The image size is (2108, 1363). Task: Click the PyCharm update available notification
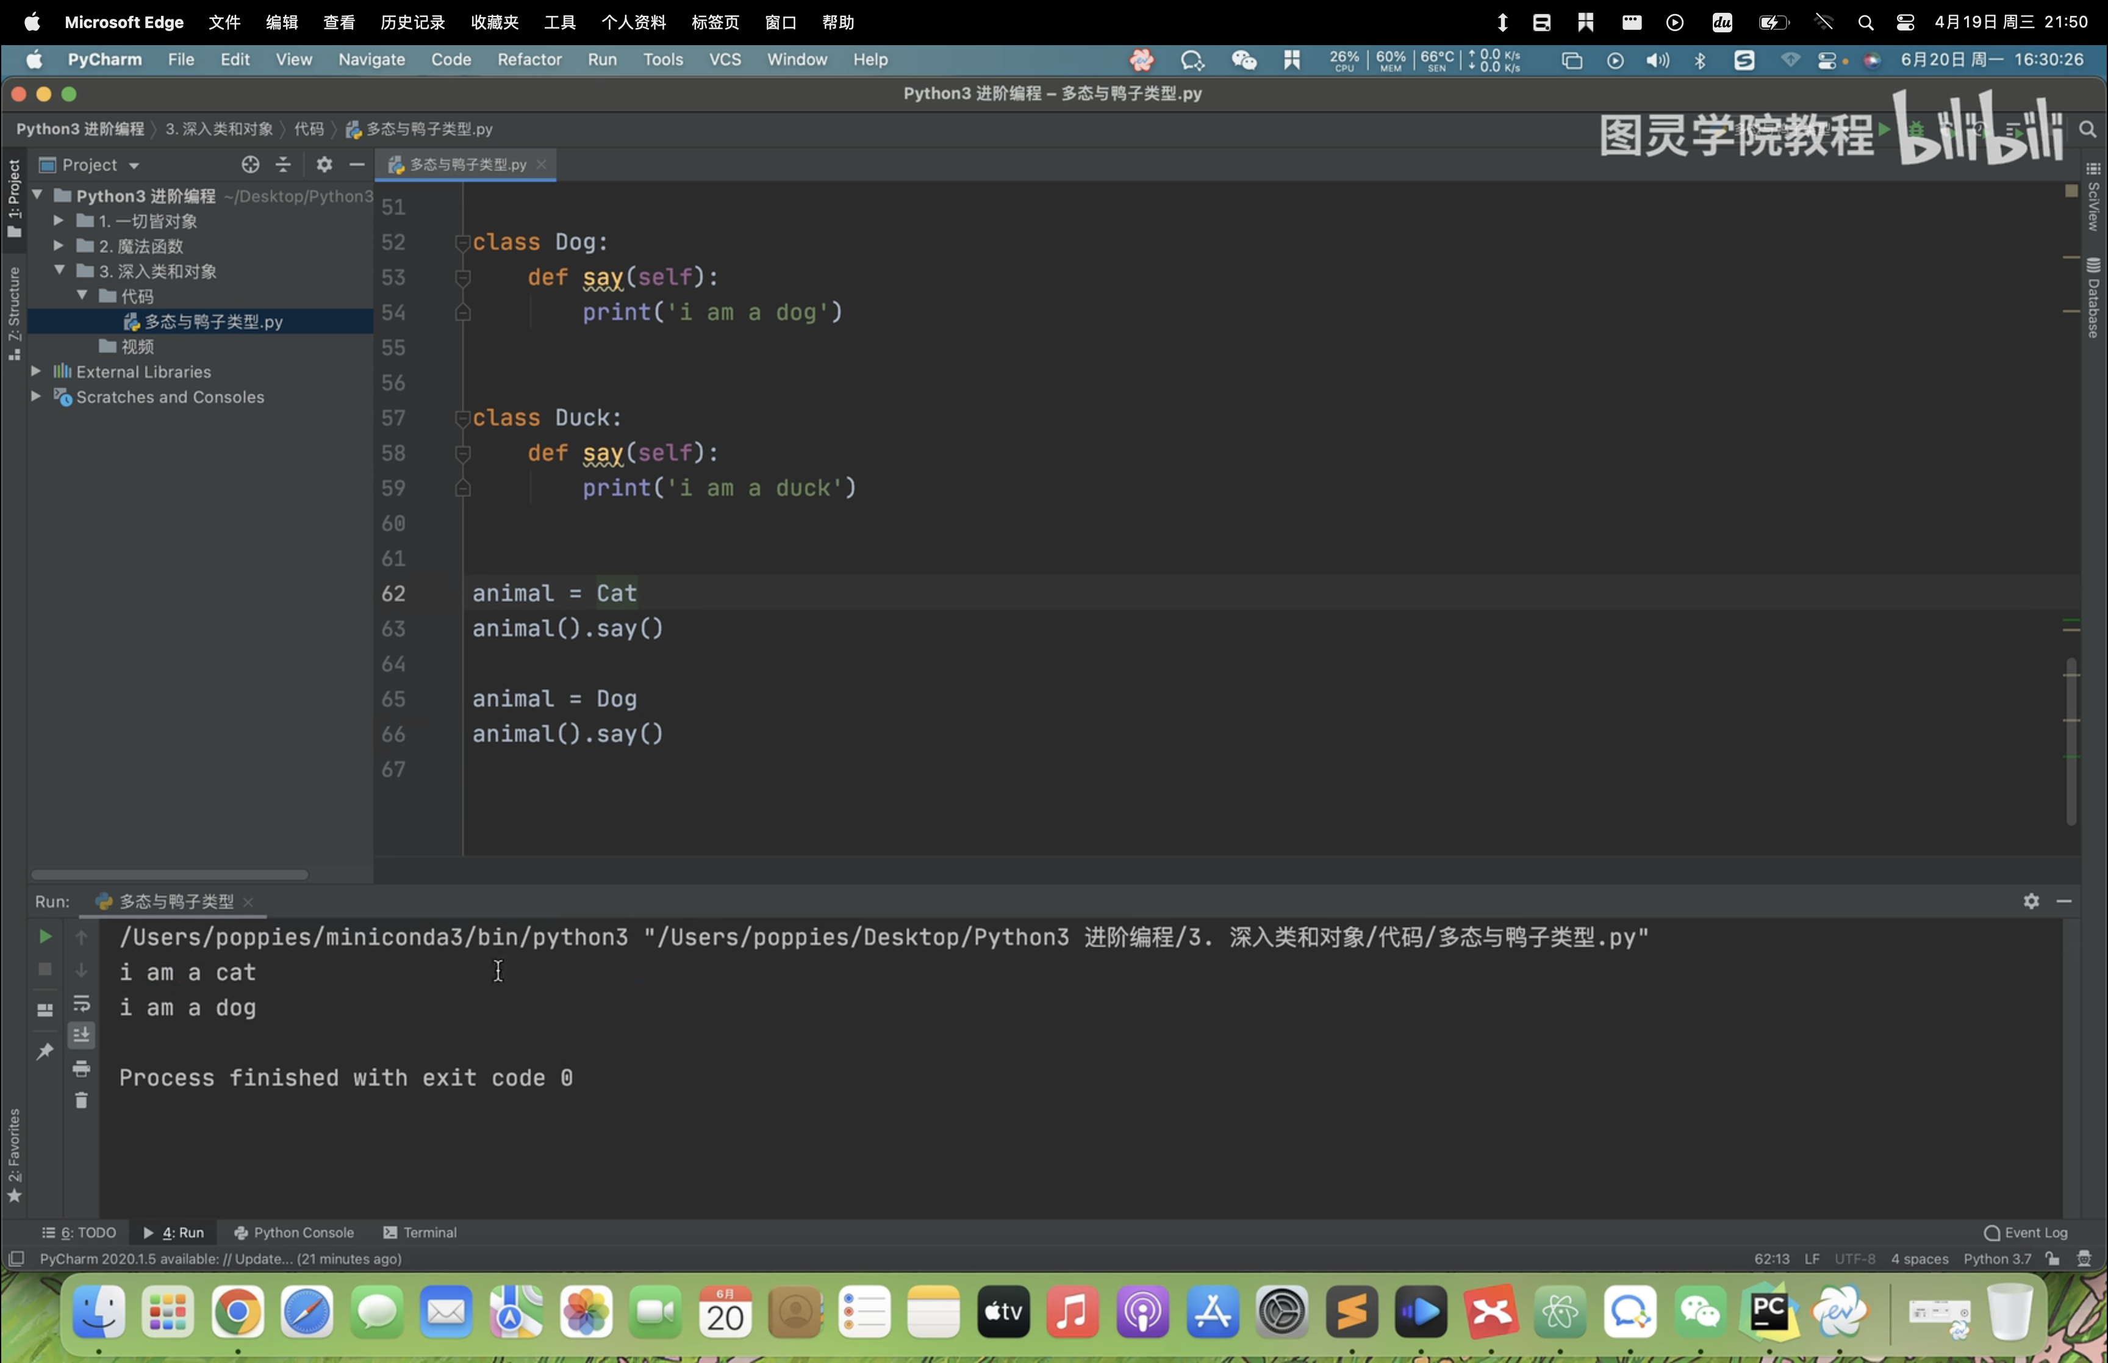pos(220,1259)
